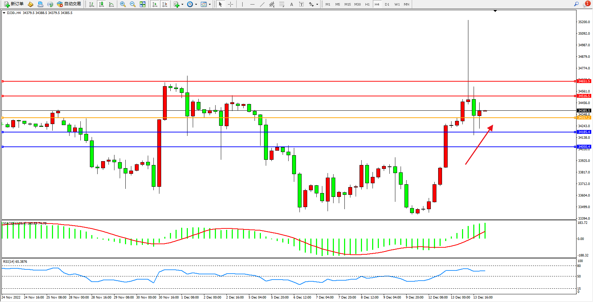
Task: Click the orange 34317.2 price level label
Action: click(x=584, y=118)
